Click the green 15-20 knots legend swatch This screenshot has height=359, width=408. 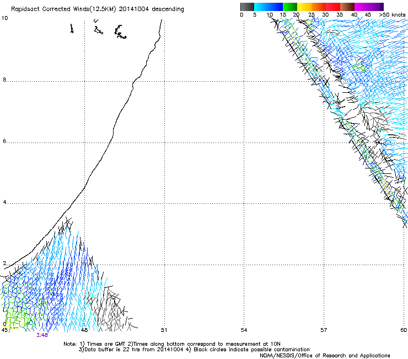[x=290, y=7]
